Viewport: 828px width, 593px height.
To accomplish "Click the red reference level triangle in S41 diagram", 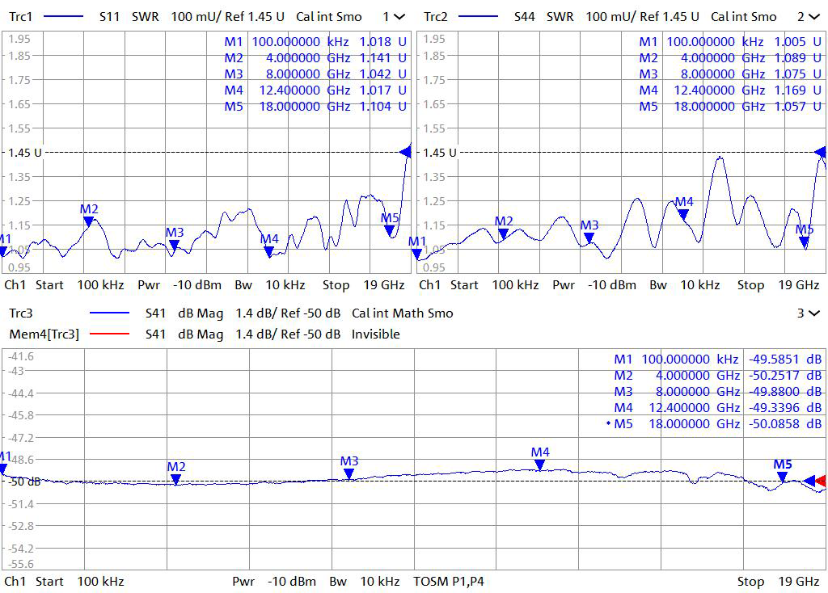I will click(x=820, y=481).
